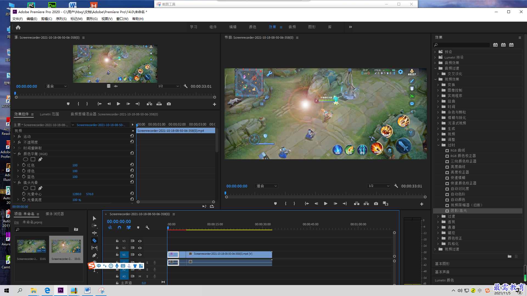Reset the 红色 parameter value

point(132,165)
